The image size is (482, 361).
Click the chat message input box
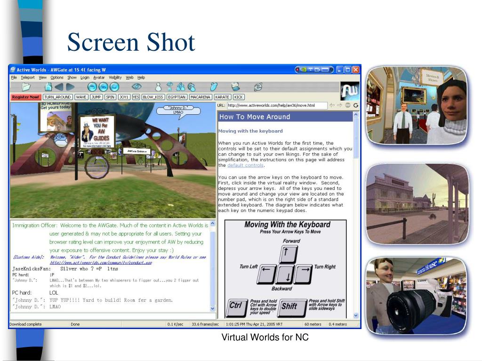click(x=113, y=315)
